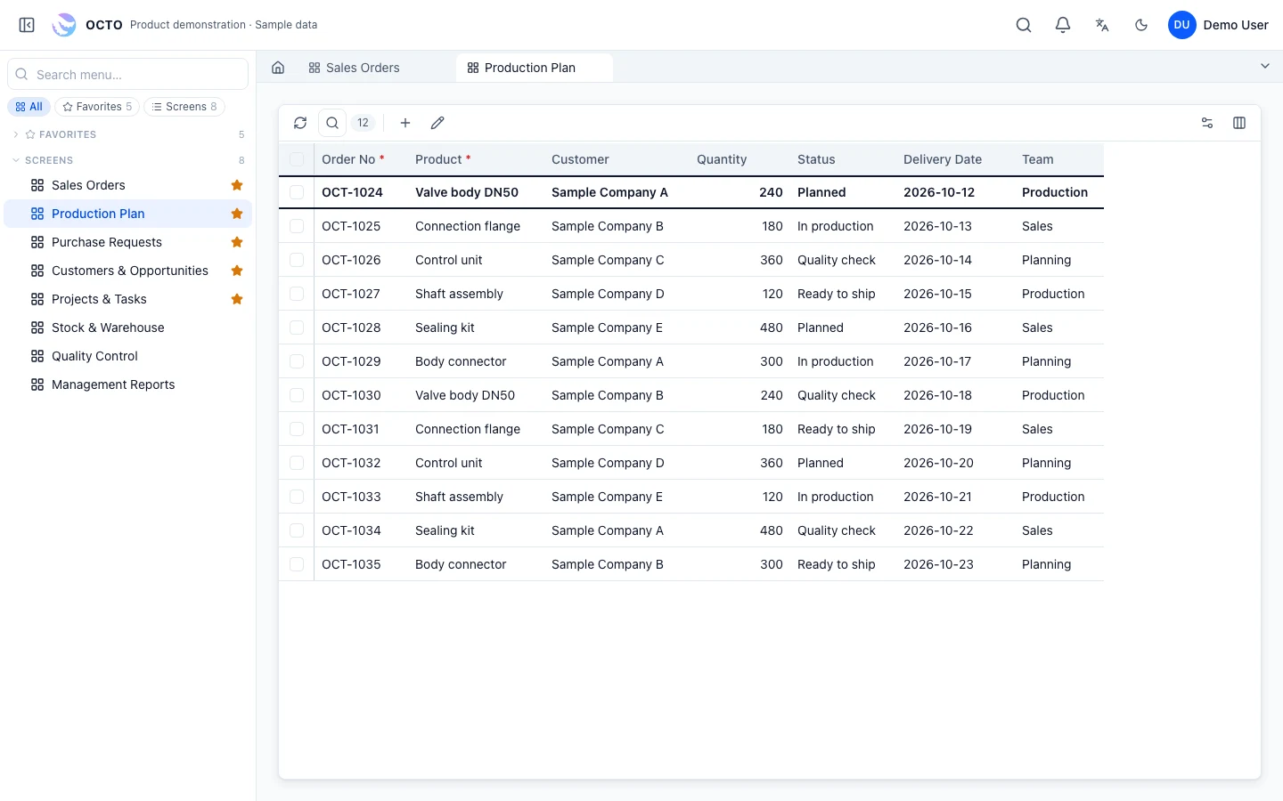Check the row OCT-1031 checkbox
The height and width of the screenshot is (801, 1283).
(x=297, y=429)
